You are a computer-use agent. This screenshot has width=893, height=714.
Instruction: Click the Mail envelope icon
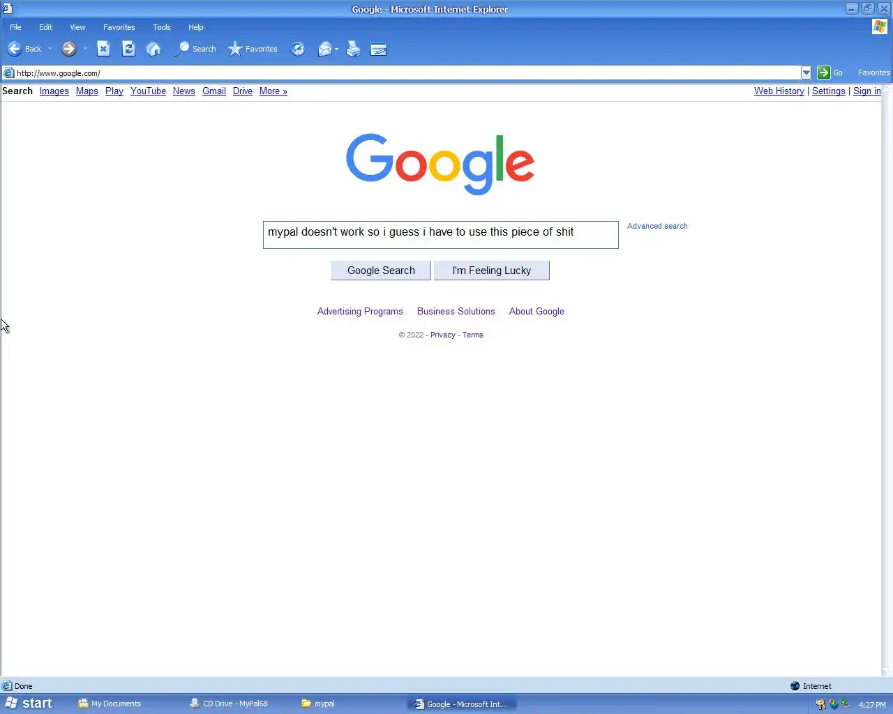point(324,49)
